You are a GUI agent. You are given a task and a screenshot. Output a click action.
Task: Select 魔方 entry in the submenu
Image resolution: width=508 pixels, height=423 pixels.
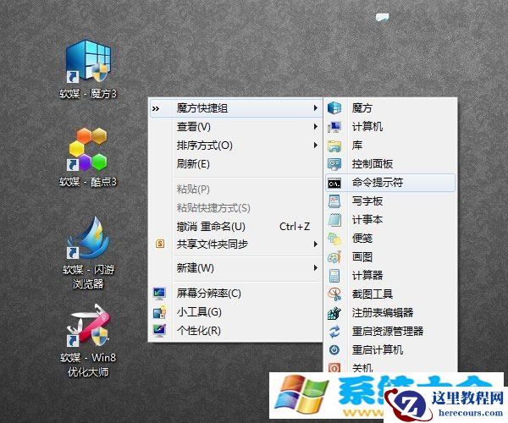(x=390, y=107)
